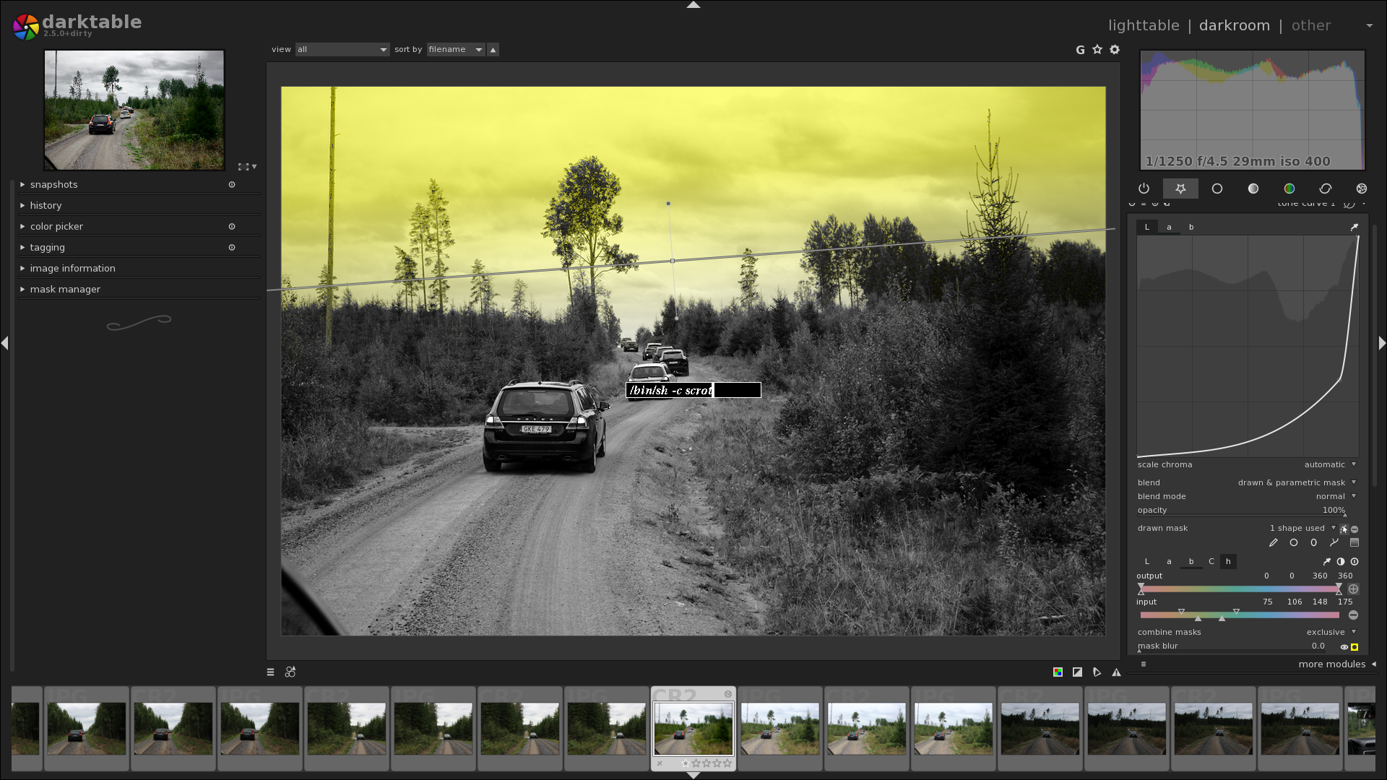This screenshot has width=1387, height=780.
Task: Collapse the top panel arrow
Action: pyautogui.click(x=693, y=4)
